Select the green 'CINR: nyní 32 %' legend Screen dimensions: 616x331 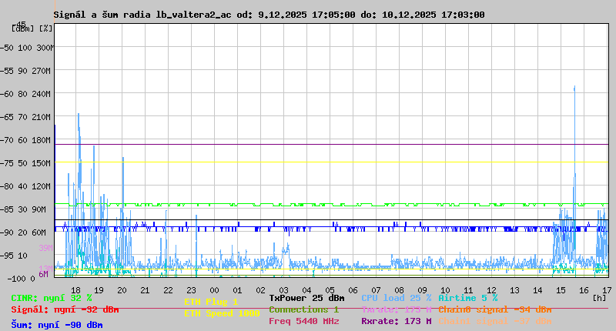pyautogui.click(x=52, y=298)
